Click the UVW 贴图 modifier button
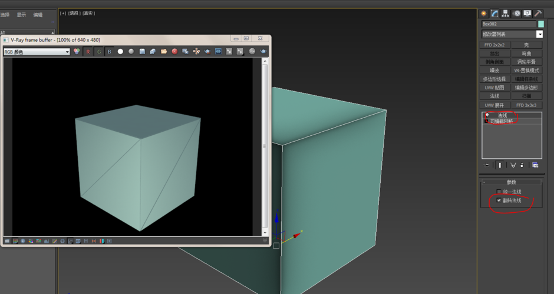This screenshot has height=294, width=554. point(494,88)
